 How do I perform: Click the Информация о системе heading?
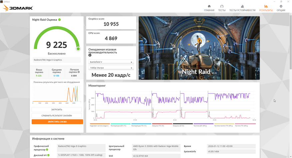[48, 139]
